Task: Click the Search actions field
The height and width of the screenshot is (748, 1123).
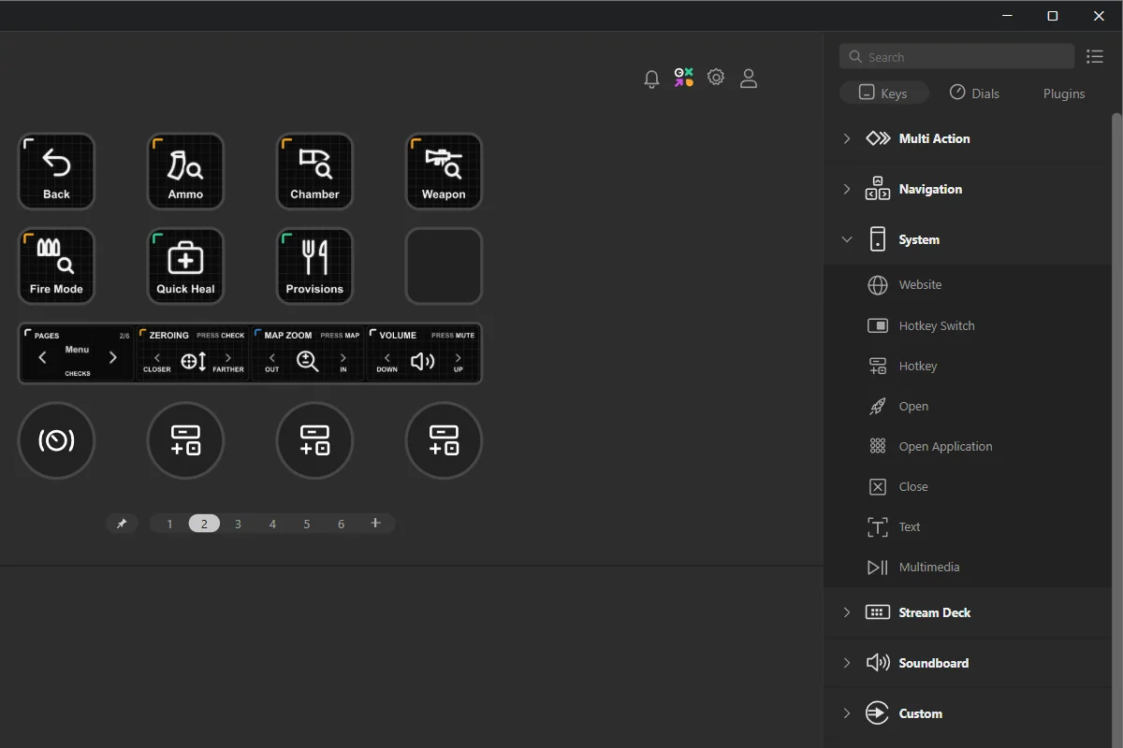Action: tap(956, 57)
